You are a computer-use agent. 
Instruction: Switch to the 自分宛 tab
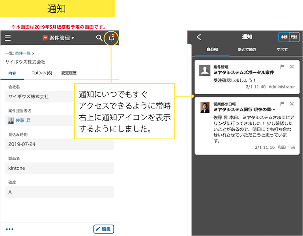[x=212, y=50]
